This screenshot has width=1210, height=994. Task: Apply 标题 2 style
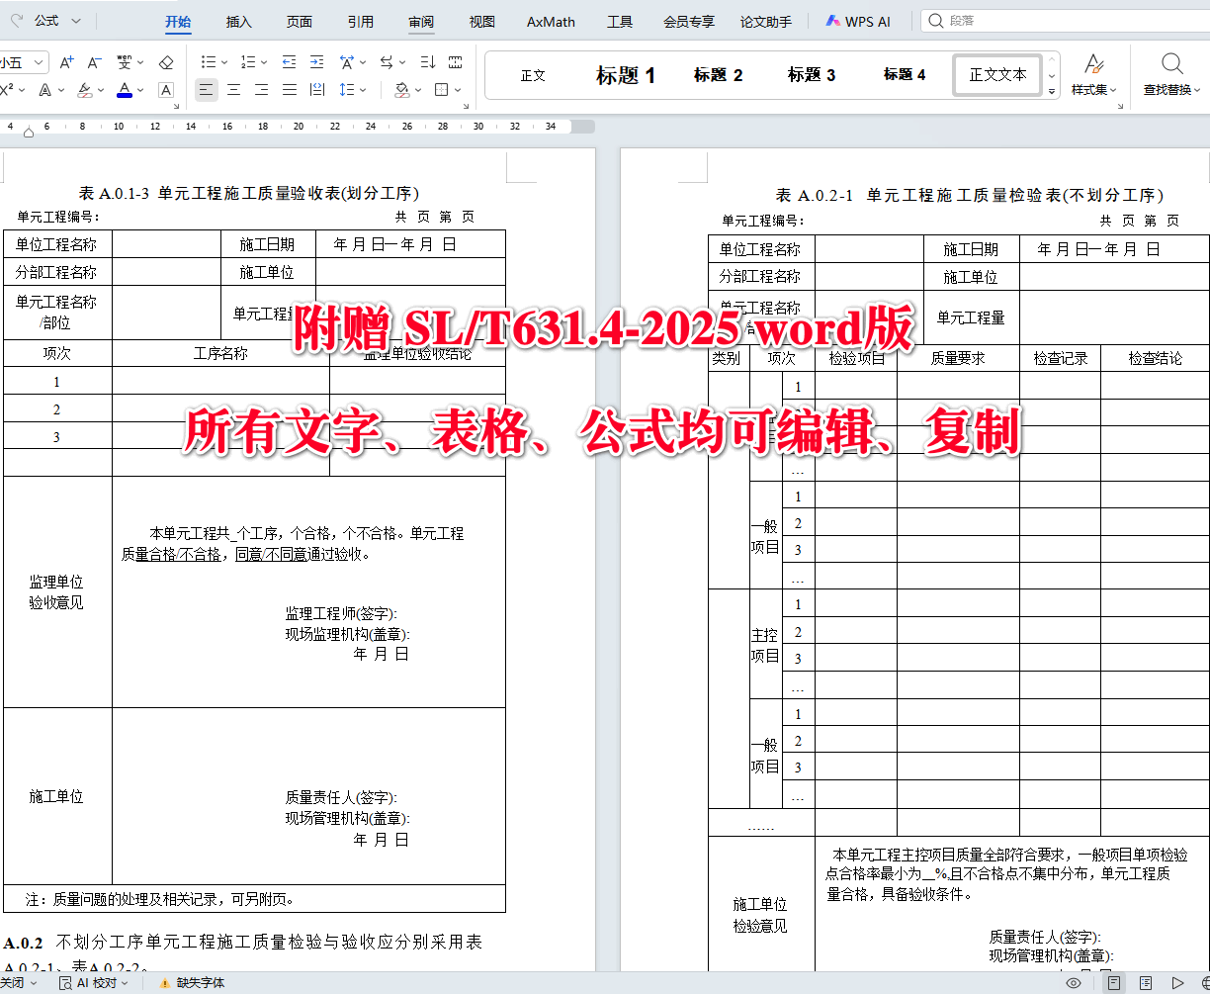tap(719, 75)
